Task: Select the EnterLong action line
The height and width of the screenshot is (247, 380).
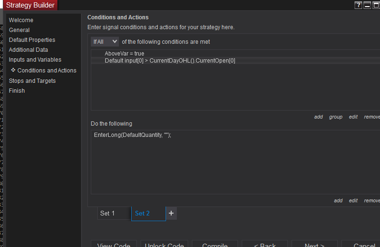Action: point(133,135)
